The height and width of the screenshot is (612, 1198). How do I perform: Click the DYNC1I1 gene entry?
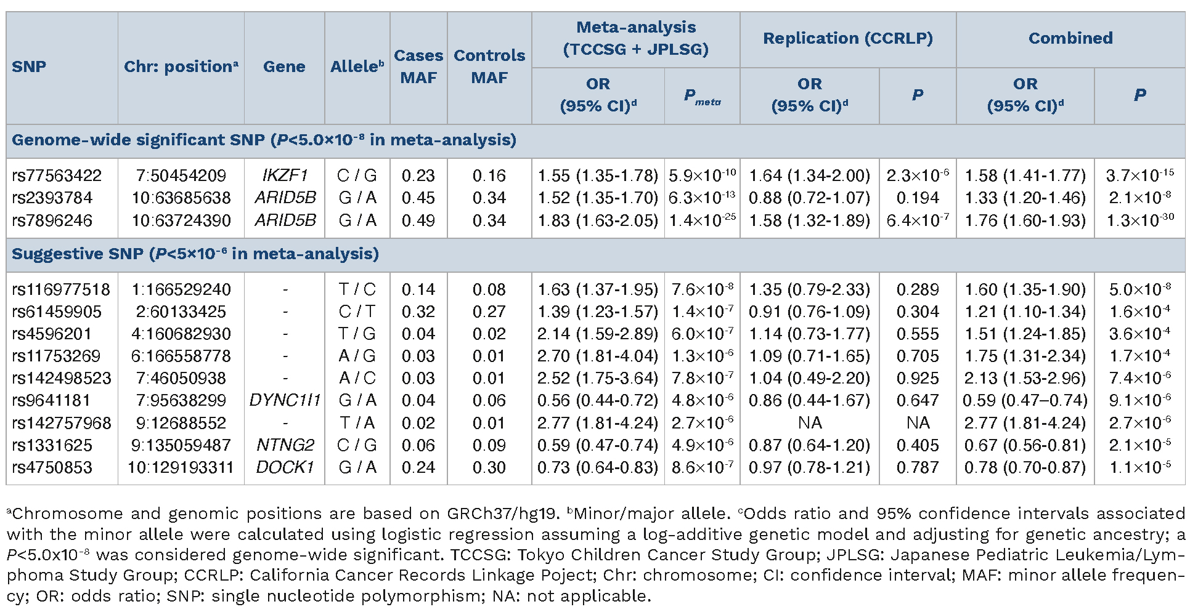[285, 401]
